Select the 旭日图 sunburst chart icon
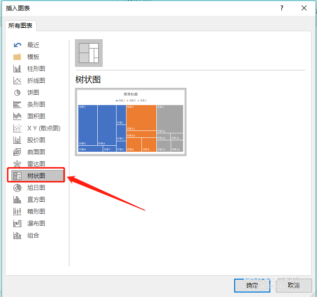Viewport: 317px width, 297px height. click(17, 188)
